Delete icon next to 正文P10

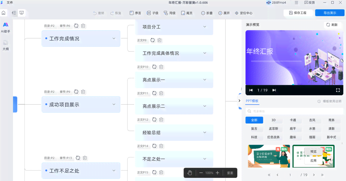pos(161,67)
